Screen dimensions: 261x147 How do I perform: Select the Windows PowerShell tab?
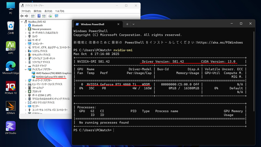(x=98, y=24)
